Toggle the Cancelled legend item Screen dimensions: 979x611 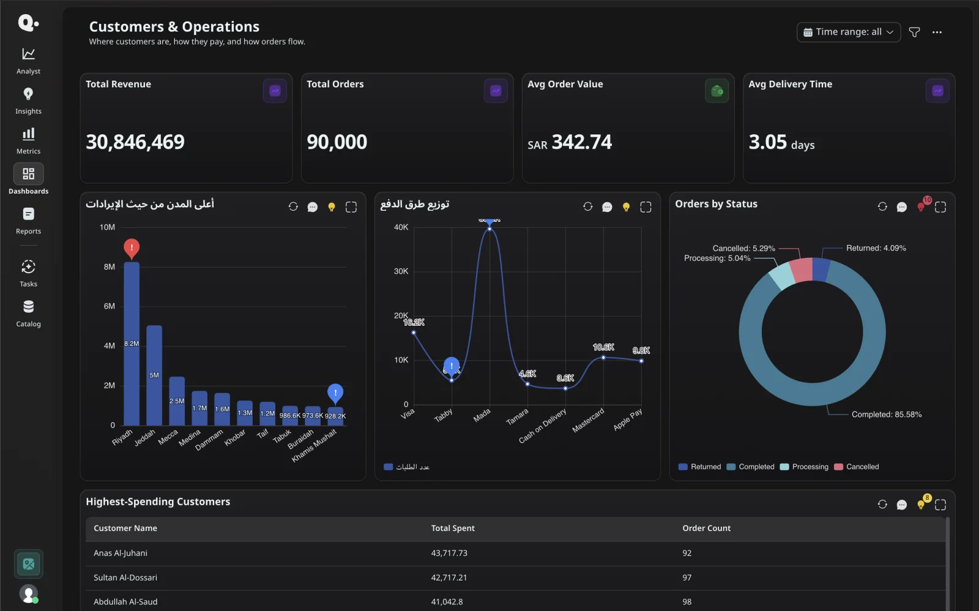click(x=857, y=467)
